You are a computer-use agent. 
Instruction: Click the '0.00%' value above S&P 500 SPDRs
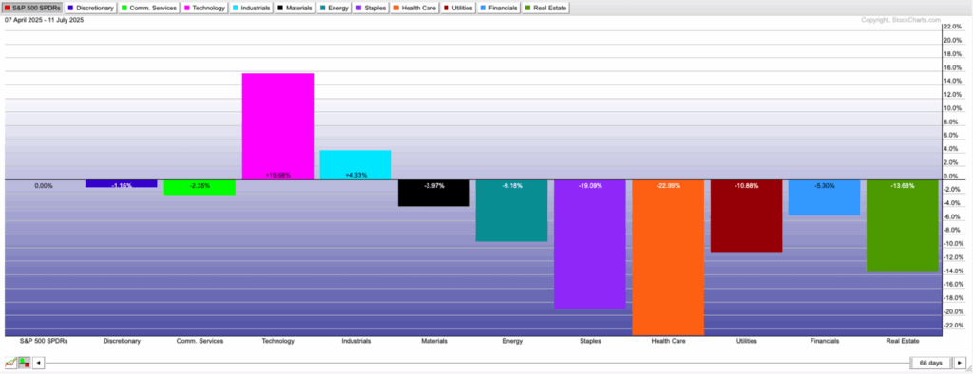pyautogui.click(x=44, y=185)
